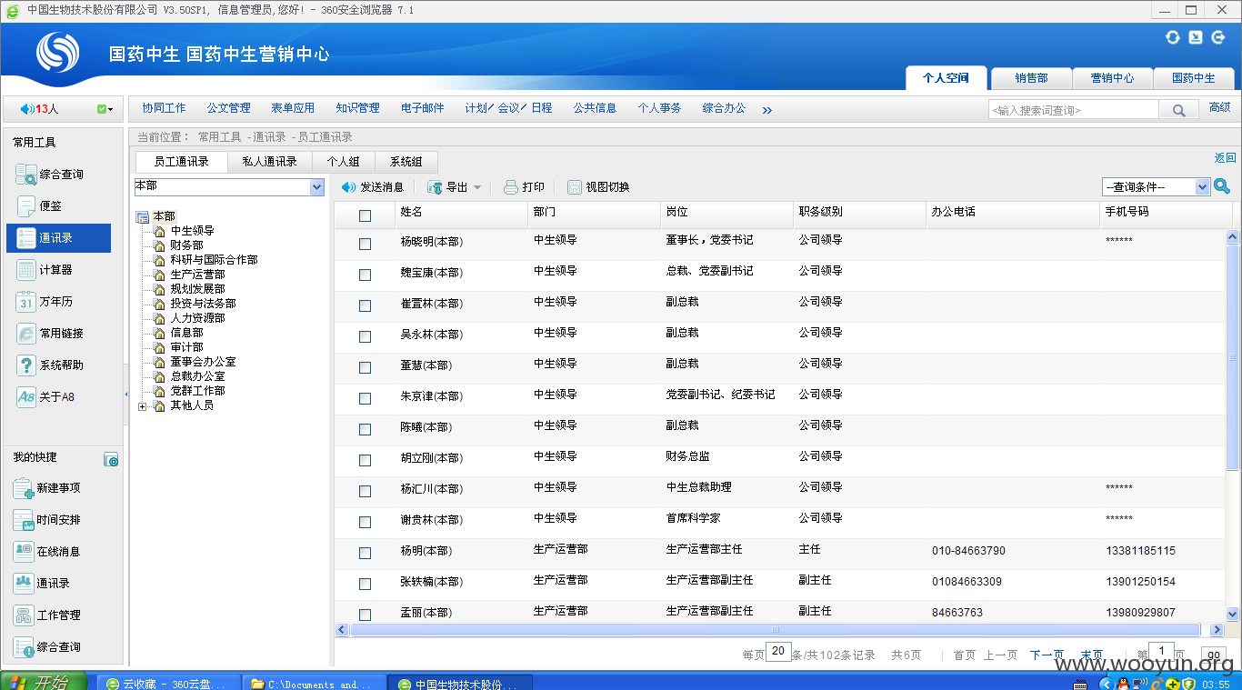This screenshot has height=690, width=1242.
Task: Click the 返回 link
Action: coord(1225,158)
